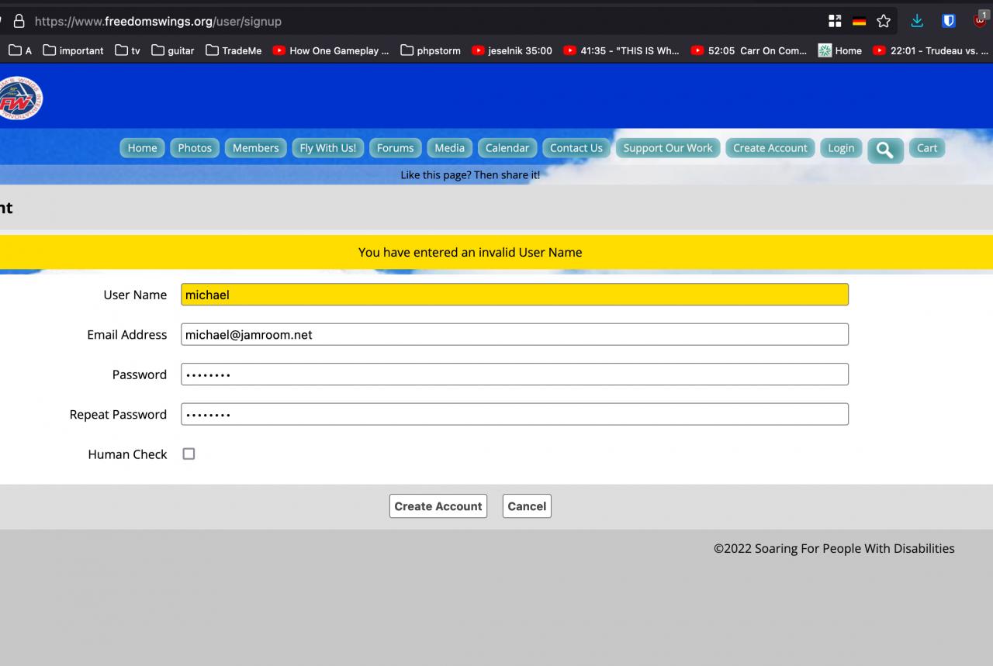
Task: Click the Freedom's Wings logo
Action: click(x=20, y=98)
